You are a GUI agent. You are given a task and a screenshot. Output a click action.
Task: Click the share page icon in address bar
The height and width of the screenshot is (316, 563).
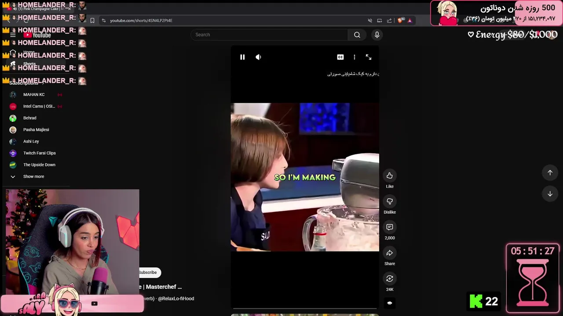point(389,21)
